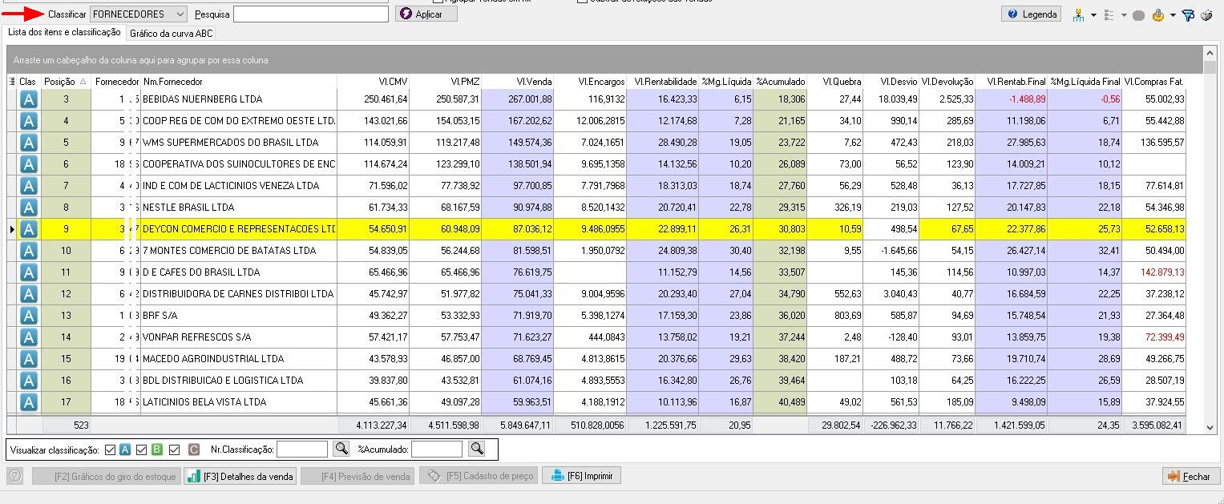Image resolution: width=1224 pixels, height=504 pixels.
Task: Click the Vl.Venda column header
Action: click(x=517, y=82)
